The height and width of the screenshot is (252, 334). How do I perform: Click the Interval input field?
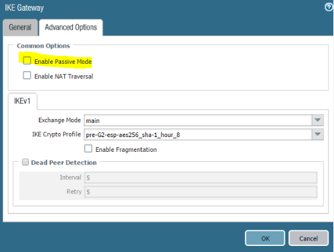tap(201, 177)
